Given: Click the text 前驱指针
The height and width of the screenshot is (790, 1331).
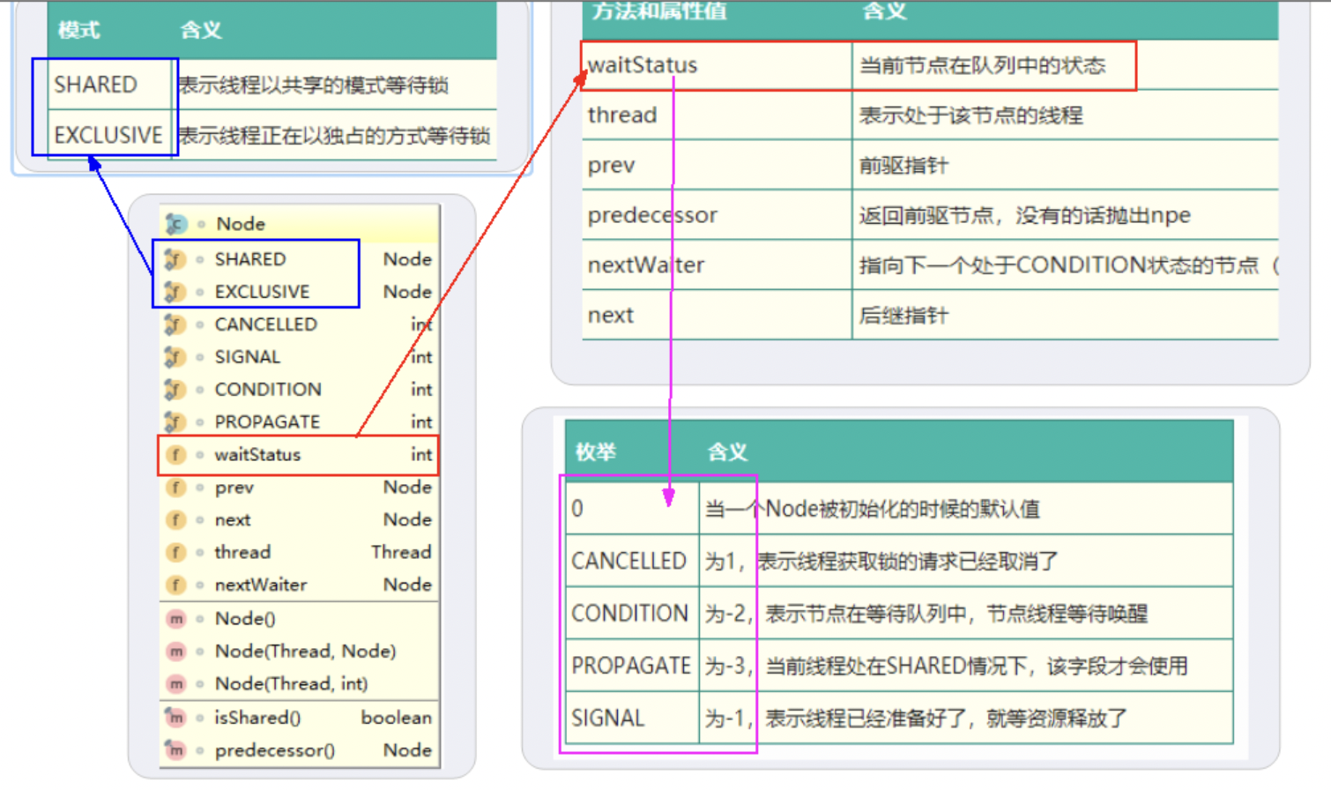Looking at the screenshot, I should pyautogui.click(x=904, y=166).
